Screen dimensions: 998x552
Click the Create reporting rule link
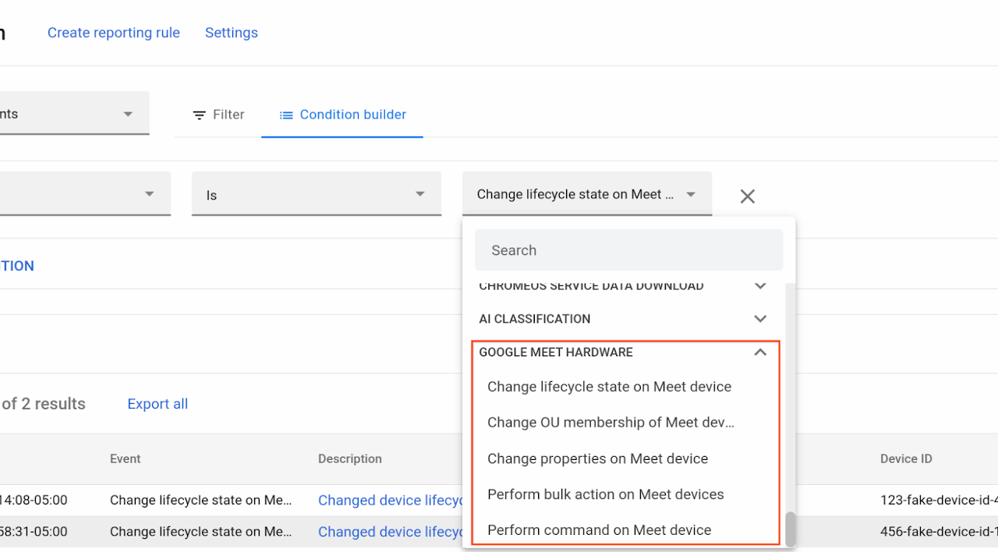(114, 33)
